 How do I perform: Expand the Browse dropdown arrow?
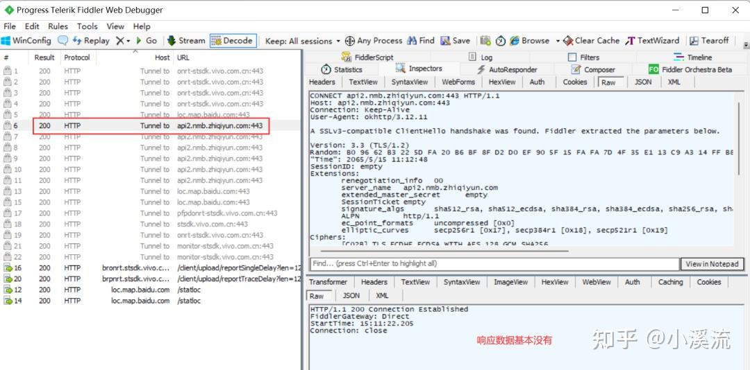click(557, 41)
